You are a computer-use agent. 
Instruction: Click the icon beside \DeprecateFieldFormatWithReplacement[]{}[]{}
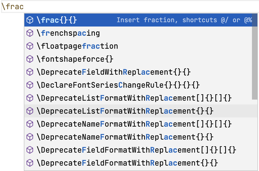point(30,150)
